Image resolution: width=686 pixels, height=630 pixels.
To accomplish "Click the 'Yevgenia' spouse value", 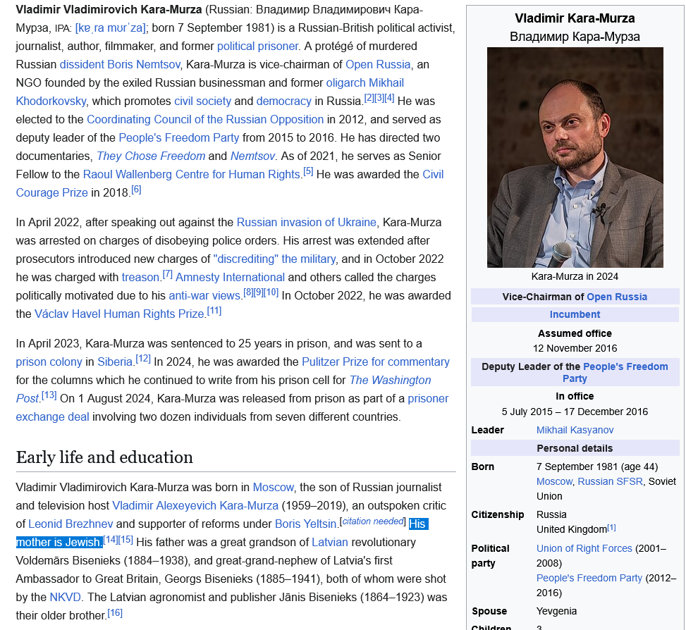I will [556, 612].
